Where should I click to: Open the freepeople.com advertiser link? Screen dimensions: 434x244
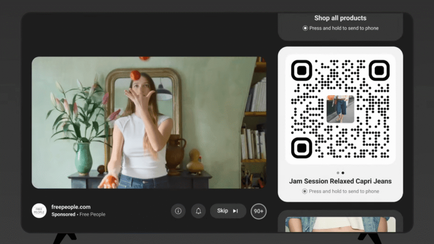[70, 207]
